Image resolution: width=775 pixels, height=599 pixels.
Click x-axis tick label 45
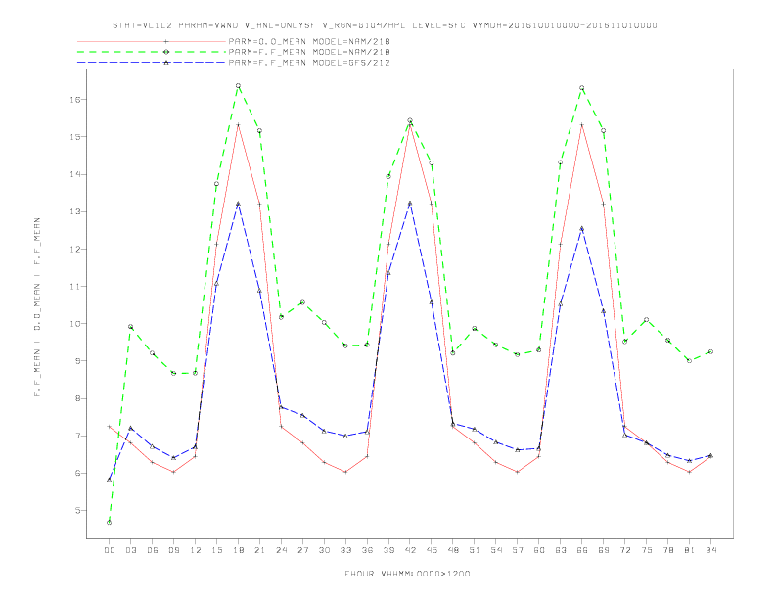pyautogui.click(x=432, y=550)
